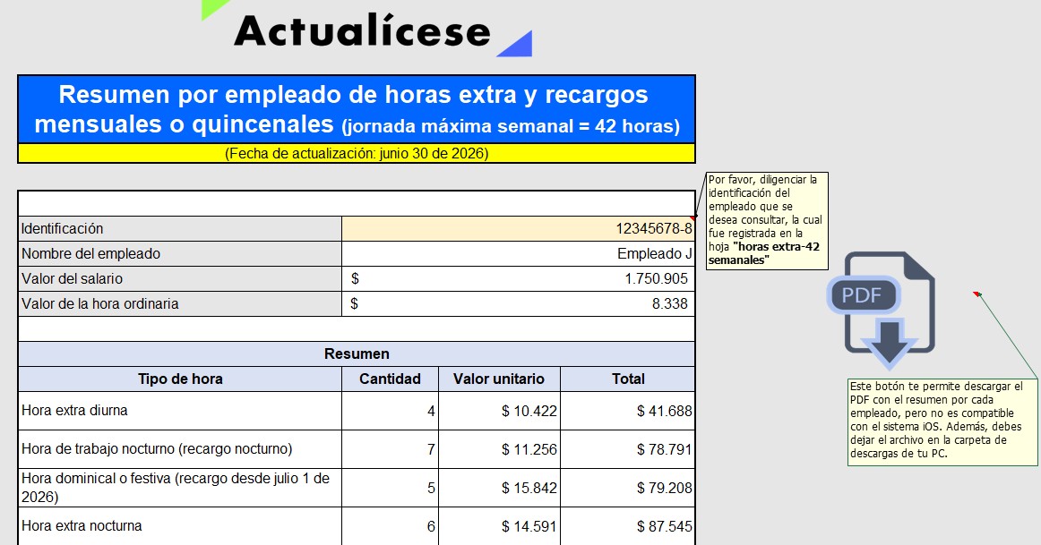Click the identification instructions comment note

[x=767, y=220]
